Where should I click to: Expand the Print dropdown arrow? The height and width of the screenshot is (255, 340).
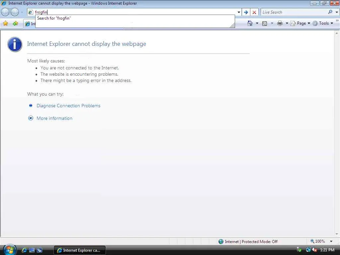(x=287, y=23)
